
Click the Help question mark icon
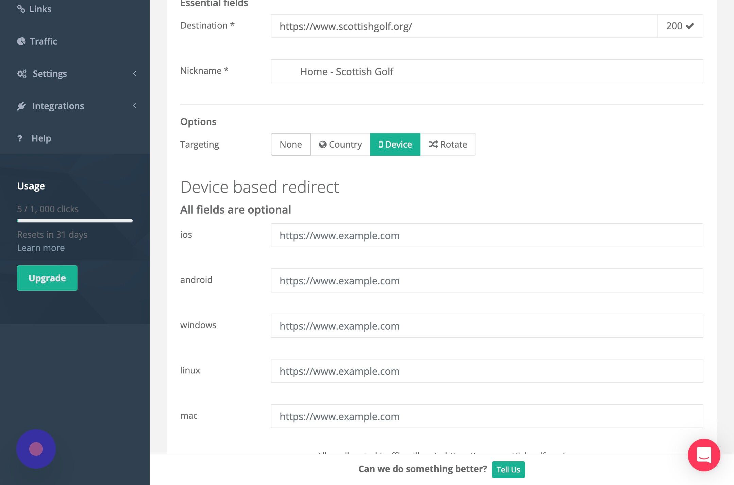(20, 138)
